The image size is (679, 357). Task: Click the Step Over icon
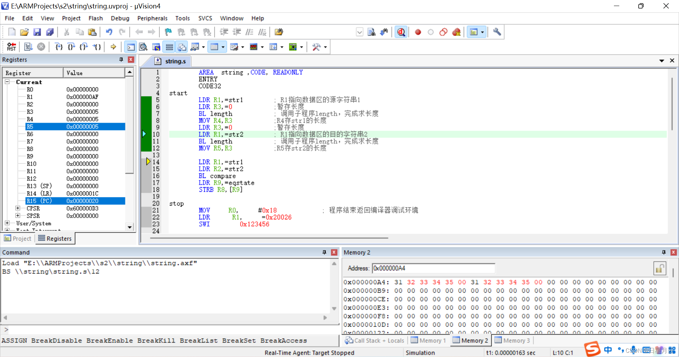click(71, 47)
